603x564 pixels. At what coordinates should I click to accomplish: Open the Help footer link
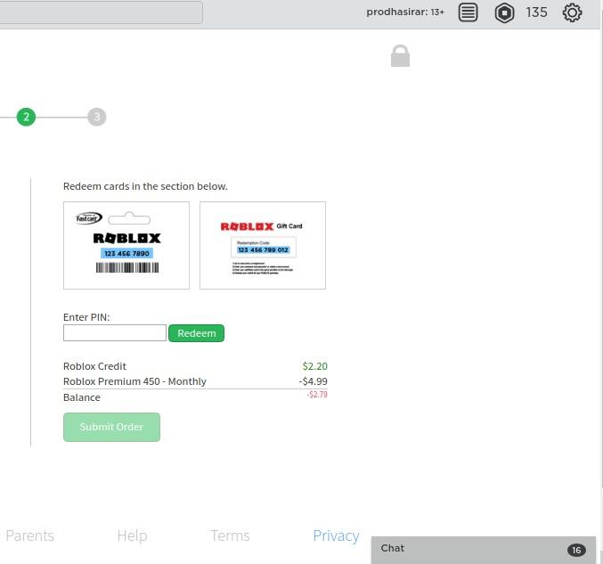[x=132, y=535]
